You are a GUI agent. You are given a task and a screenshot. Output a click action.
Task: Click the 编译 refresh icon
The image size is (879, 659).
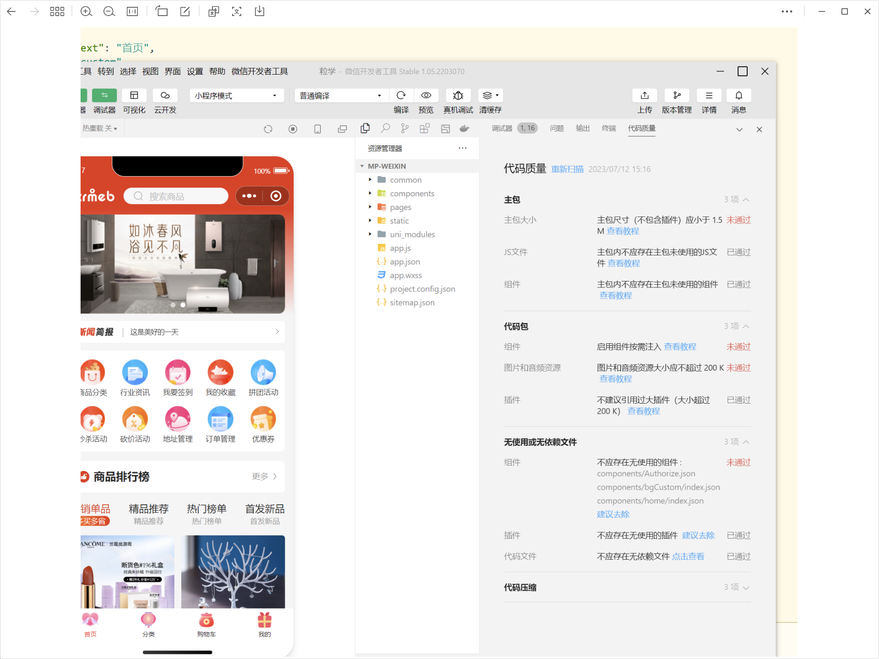(401, 95)
